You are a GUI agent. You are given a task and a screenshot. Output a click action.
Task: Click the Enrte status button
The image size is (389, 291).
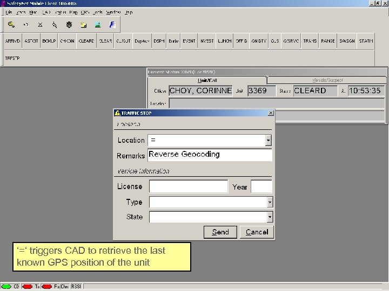[173, 41]
